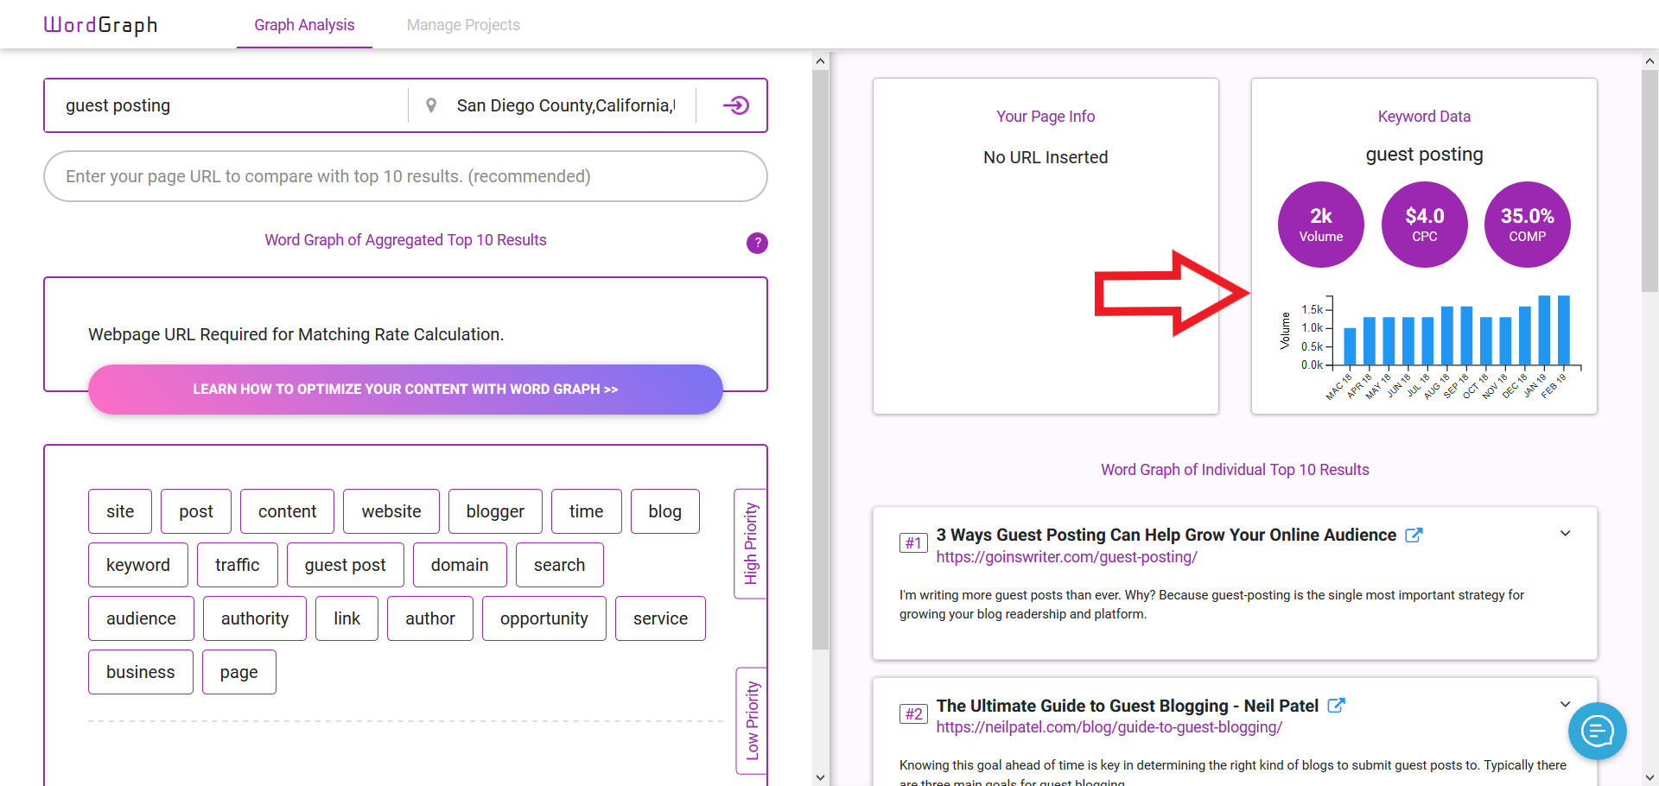Select the 'blogger' keyword tag
The height and width of the screenshot is (786, 1659).
click(495, 511)
